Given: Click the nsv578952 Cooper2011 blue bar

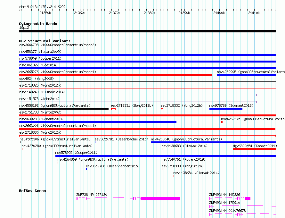Looking at the screenshot, I should click(x=166, y=156).
